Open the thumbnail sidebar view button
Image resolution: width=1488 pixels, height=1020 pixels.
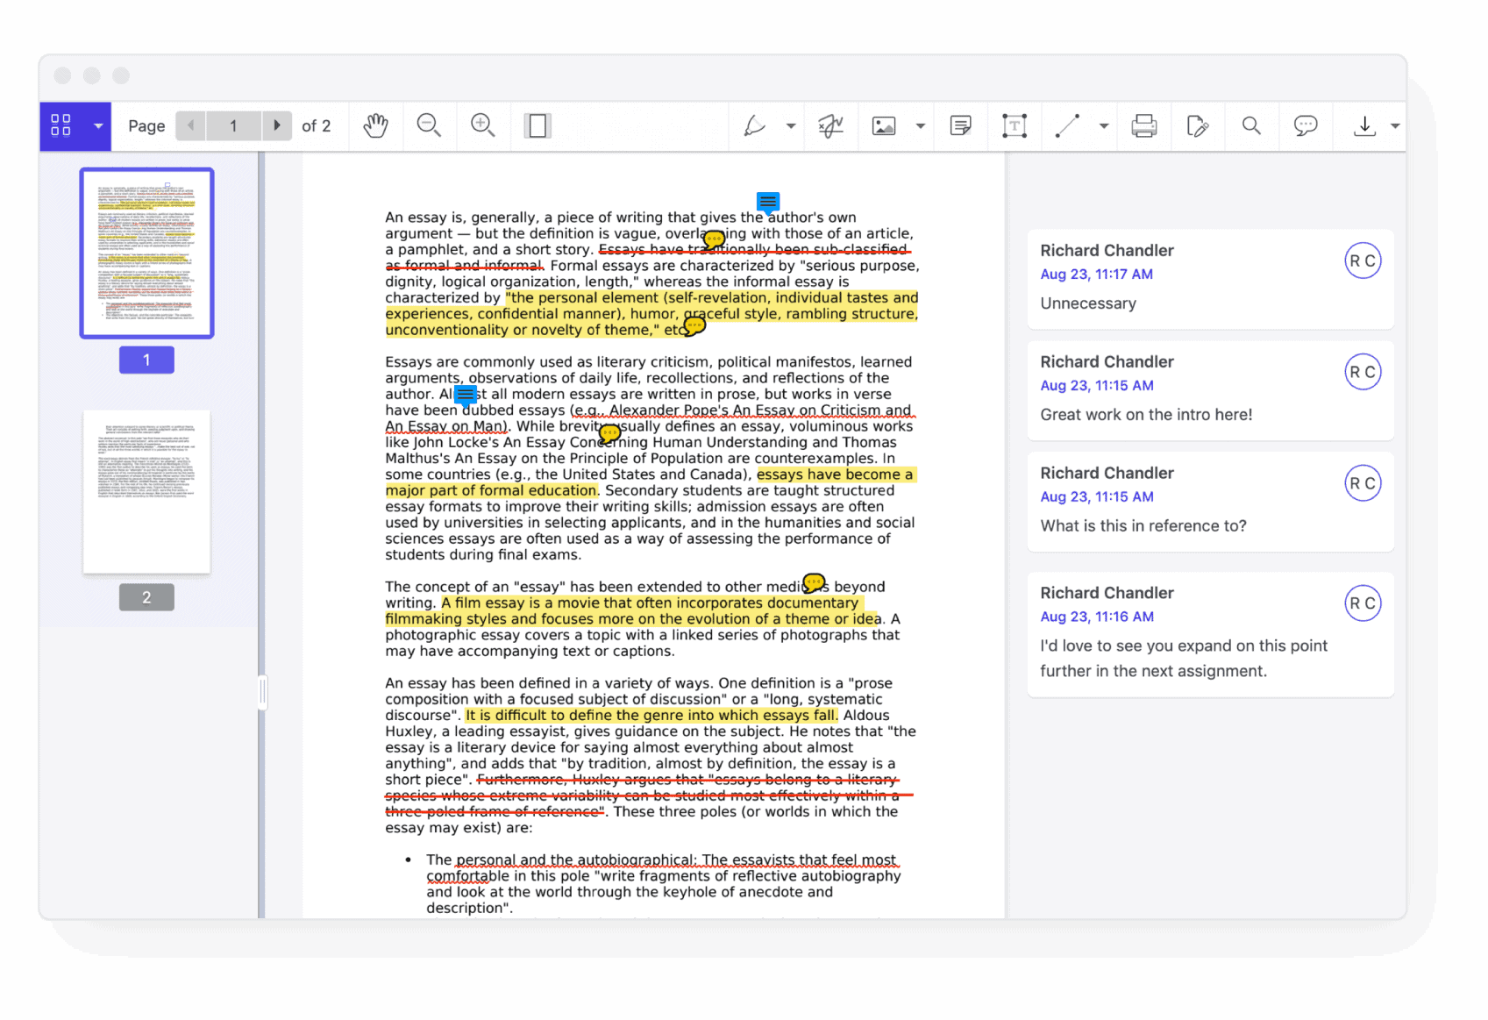pos(61,125)
